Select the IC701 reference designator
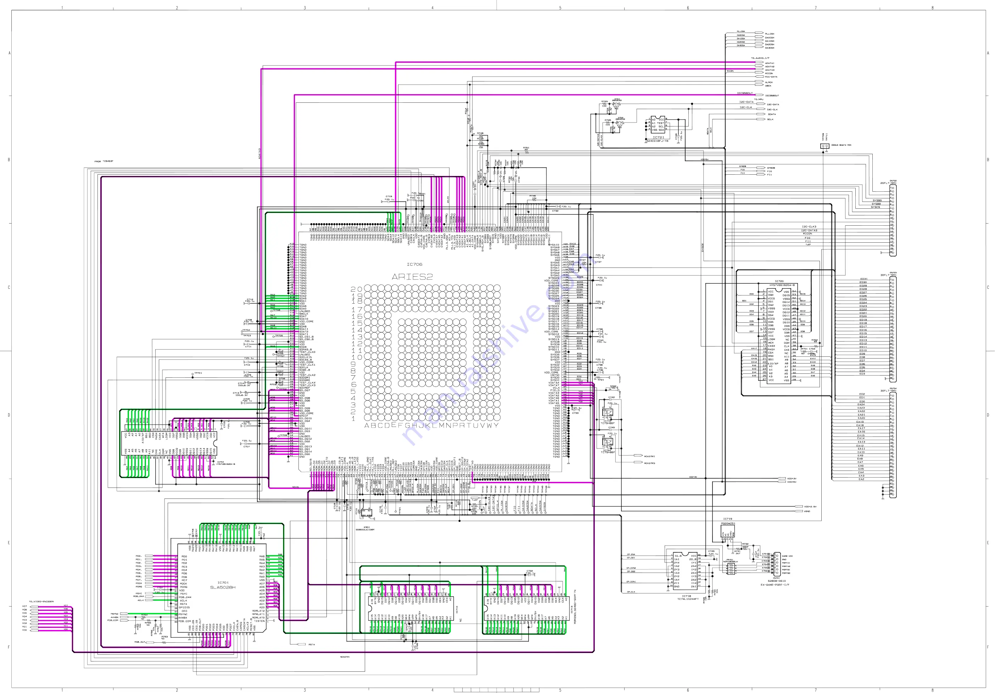The height and width of the screenshot is (693, 995). pyautogui.click(x=223, y=582)
